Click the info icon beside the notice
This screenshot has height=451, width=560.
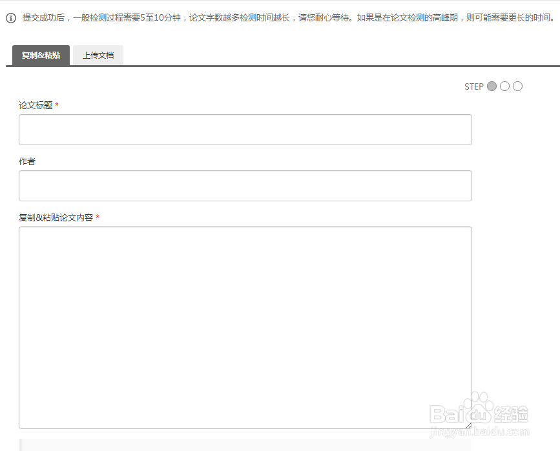click(11, 18)
